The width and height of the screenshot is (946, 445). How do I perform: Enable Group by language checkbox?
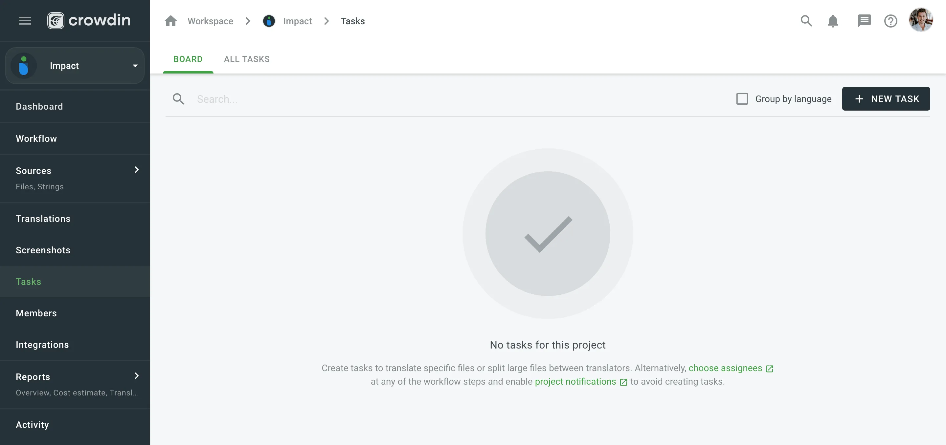[742, 99]
